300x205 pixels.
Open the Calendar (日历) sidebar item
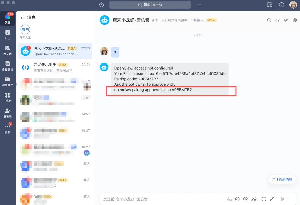[7, 35]
